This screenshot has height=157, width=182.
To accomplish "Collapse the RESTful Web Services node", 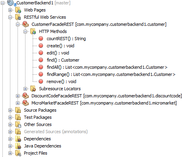I will 10,17.
